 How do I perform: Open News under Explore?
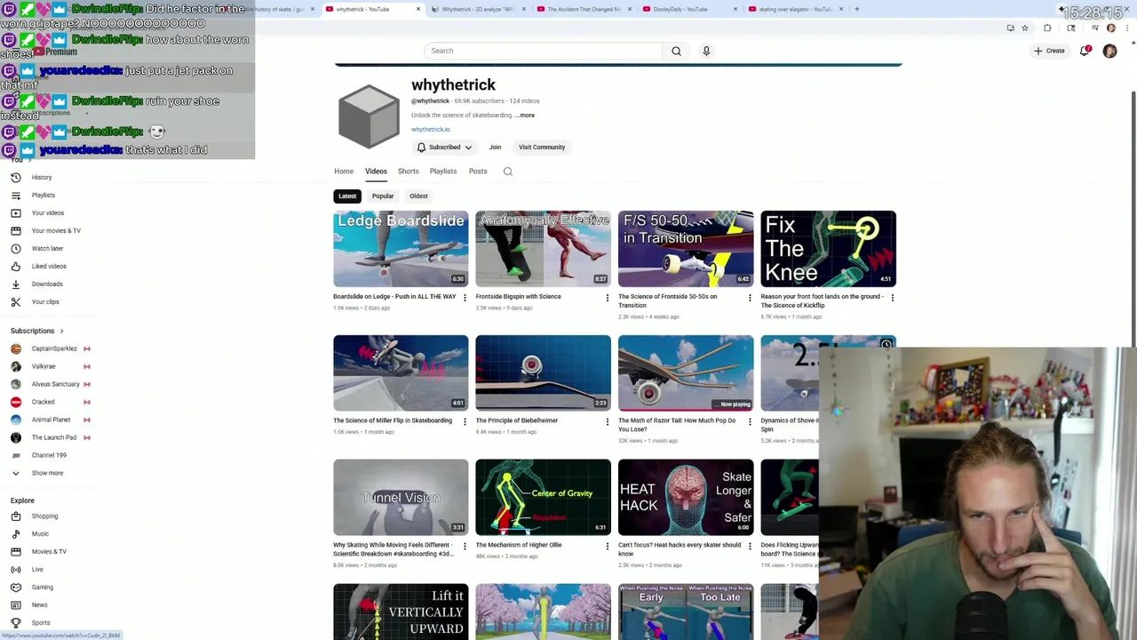tap(39, 604)
